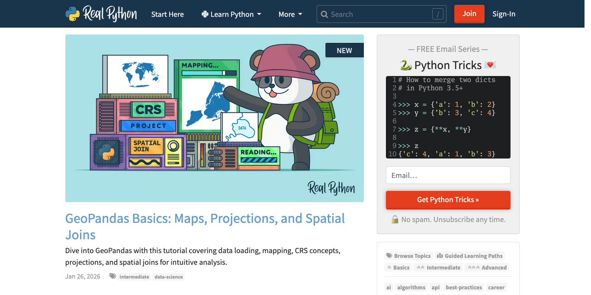
Task: Click the Join button
Action: (x=469, y=14)
